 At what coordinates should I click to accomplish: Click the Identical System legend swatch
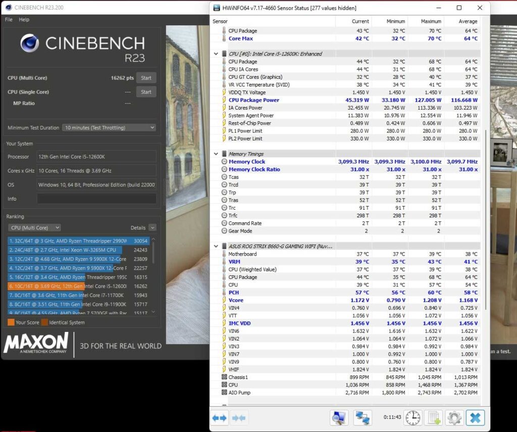[44, 322]
